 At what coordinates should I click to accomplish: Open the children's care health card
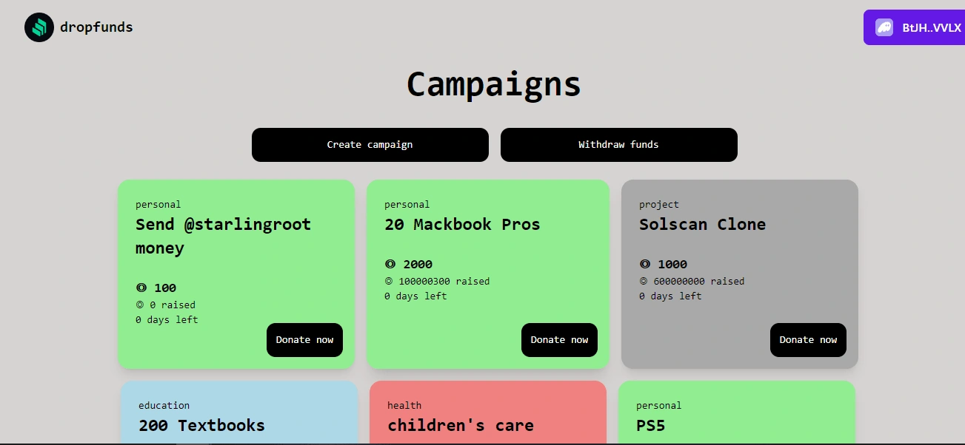(x=488, y=412)
